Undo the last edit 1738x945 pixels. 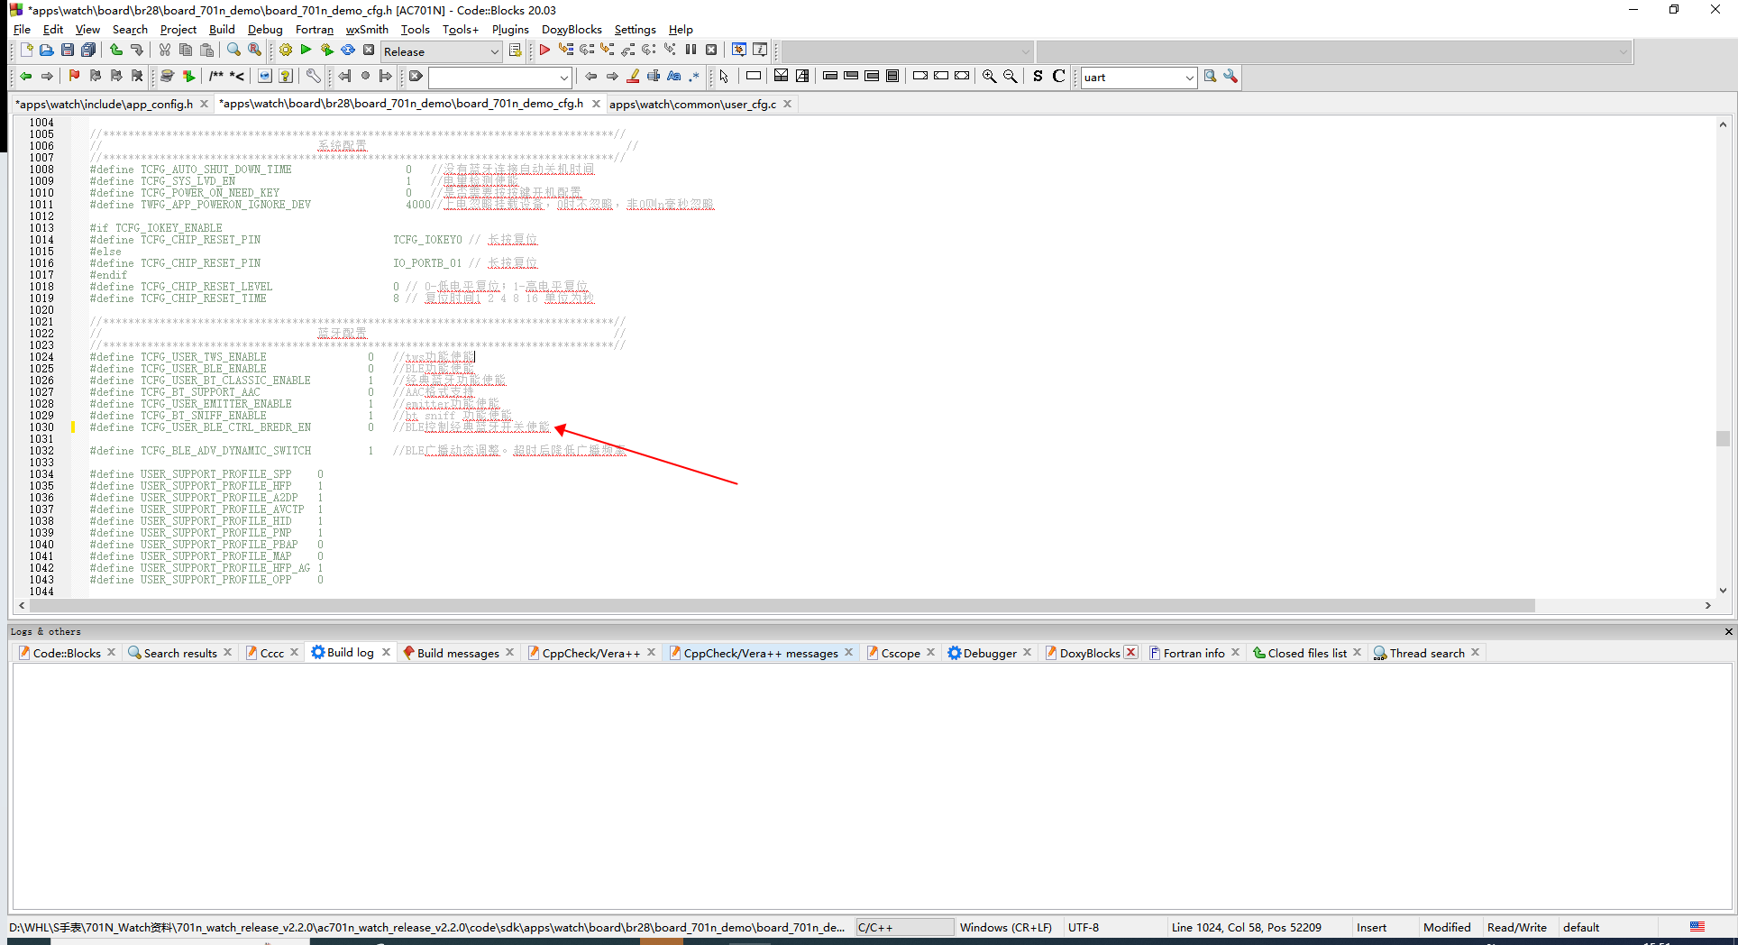[115, 50]
